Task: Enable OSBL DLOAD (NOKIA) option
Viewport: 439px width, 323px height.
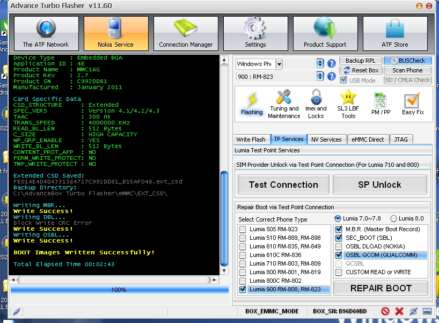Action: (339, 247)
